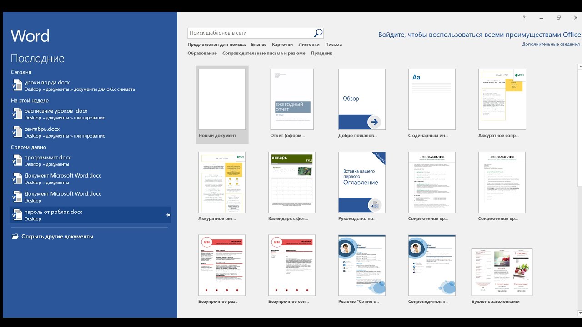Choose the Безупречное рез… template
582x327 pixels.
(222, 269)
